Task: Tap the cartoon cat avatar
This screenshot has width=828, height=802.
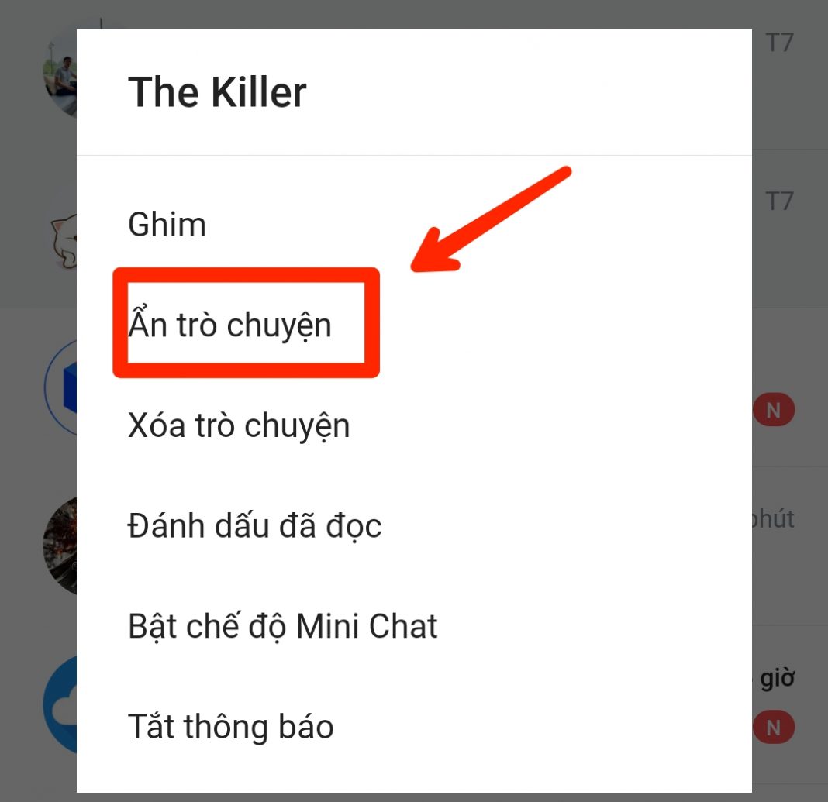Action: coord(64,240)
